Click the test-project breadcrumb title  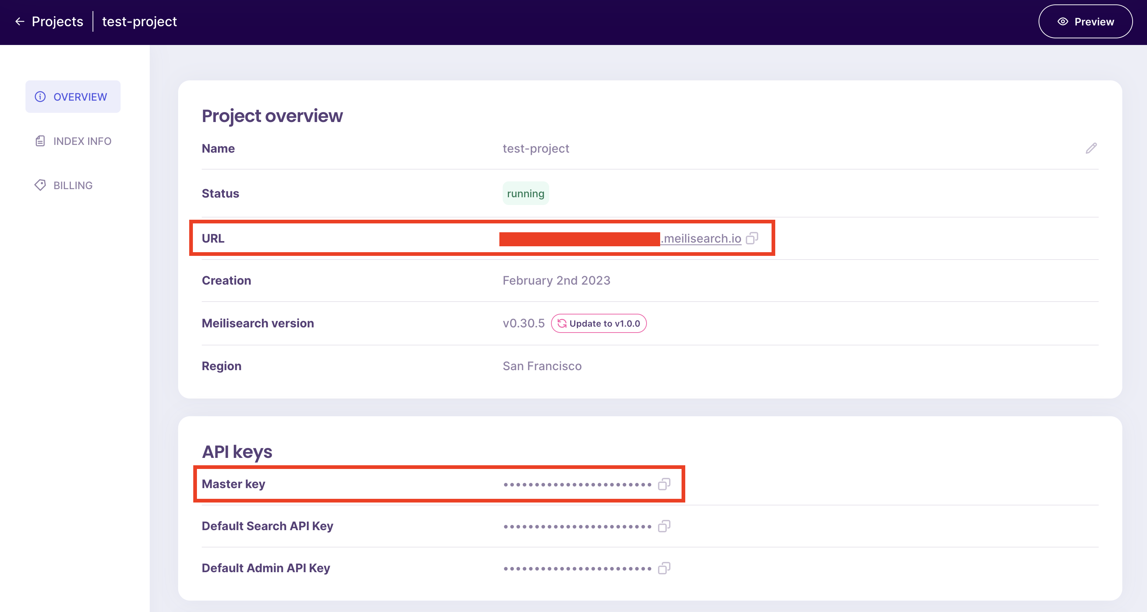[139, 21]
